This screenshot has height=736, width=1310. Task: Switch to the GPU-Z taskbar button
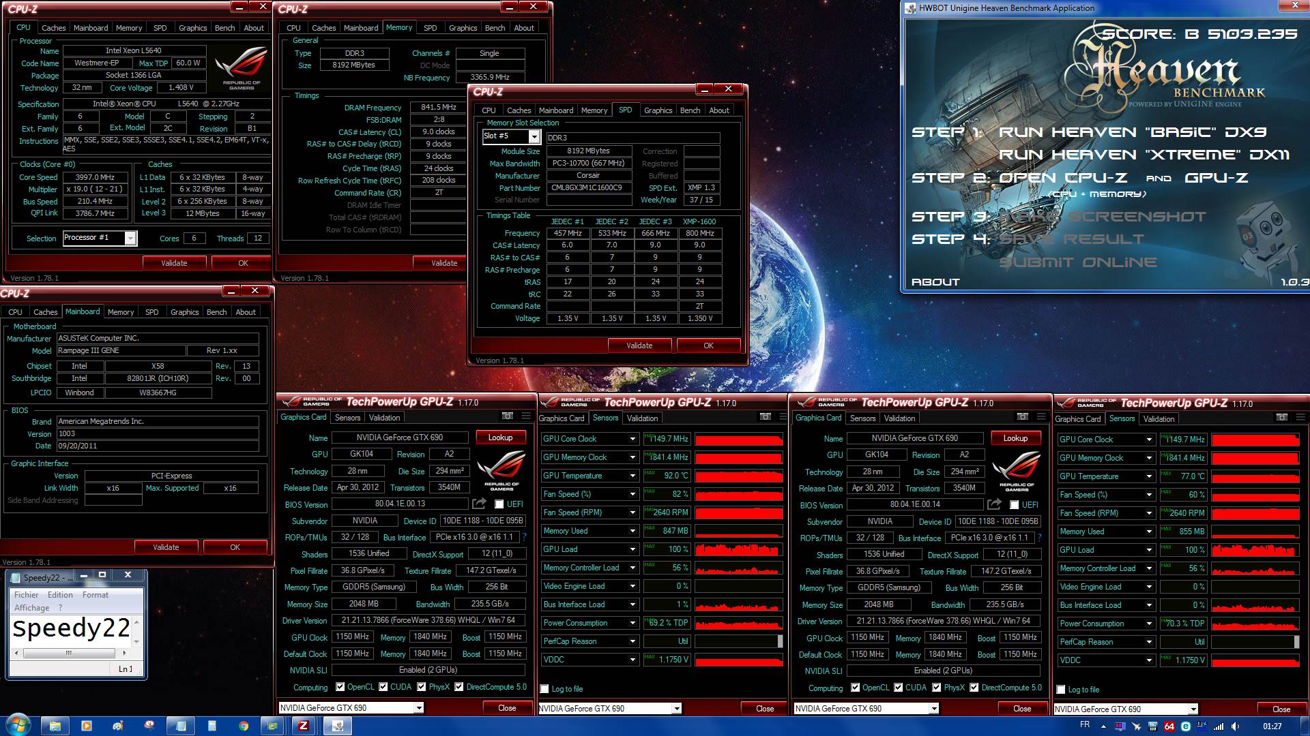pyautogui.click(x=274, y=726)
